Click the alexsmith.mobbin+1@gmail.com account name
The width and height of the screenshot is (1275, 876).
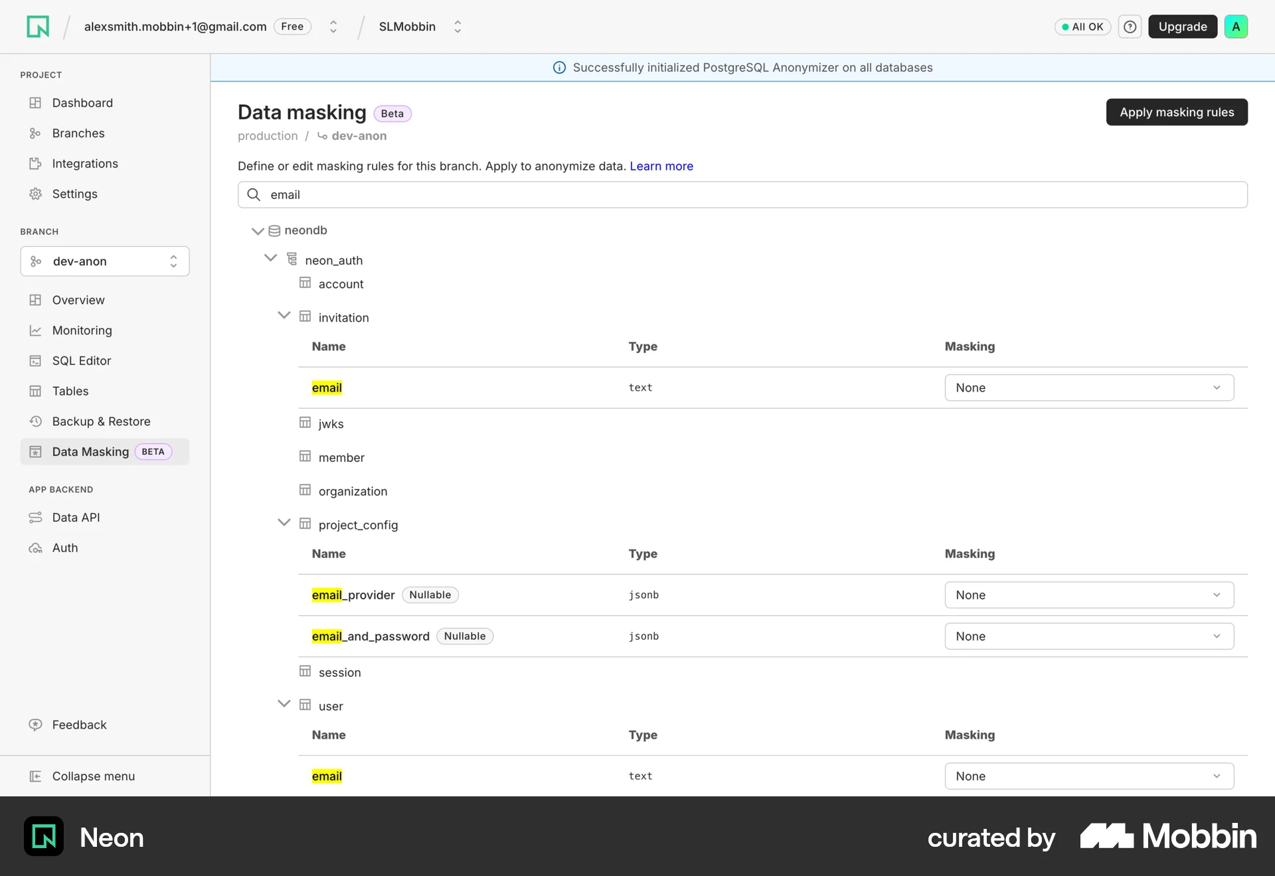pyautogui.click(x=175, y=27)
